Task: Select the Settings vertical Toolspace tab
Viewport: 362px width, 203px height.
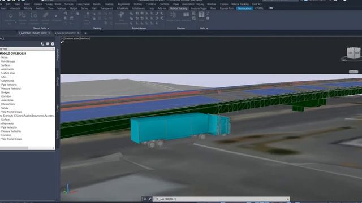Action: coord(58,81)
